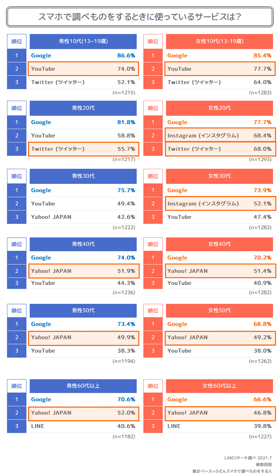Click LINE 40.6% row in 男性60代以上
Screen dimensions: 280x475
83,426
